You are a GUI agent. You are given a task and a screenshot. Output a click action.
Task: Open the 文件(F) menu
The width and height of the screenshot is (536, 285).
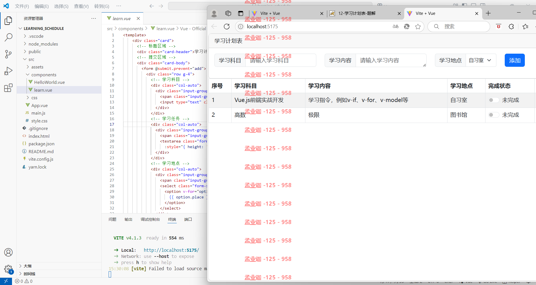click(22, 6)
